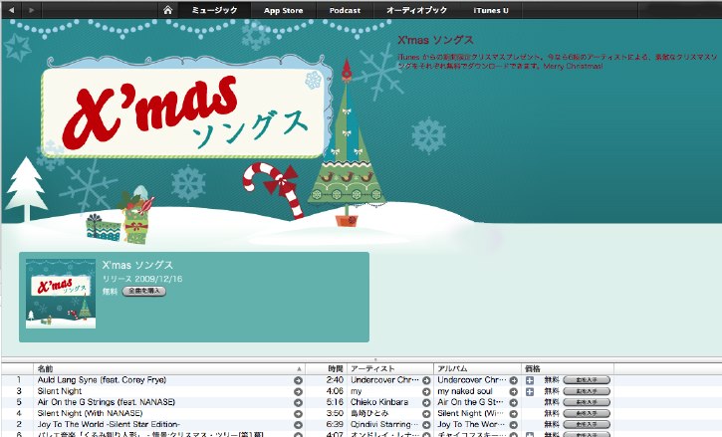Screen dimensions: 722x437
Task: Sort by the 名前 column header
Action: [x=169, y=369]
